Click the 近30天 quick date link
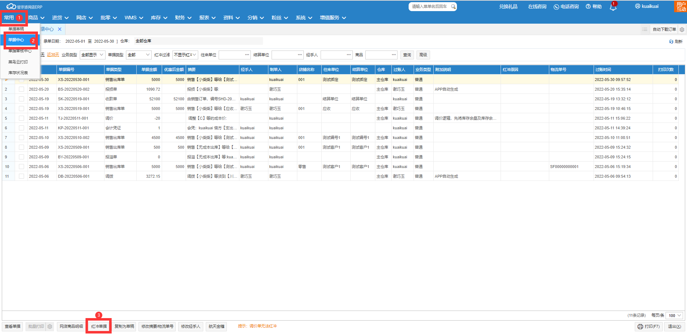687x336 pixels. pyautogui.click(x=53, y=55)
